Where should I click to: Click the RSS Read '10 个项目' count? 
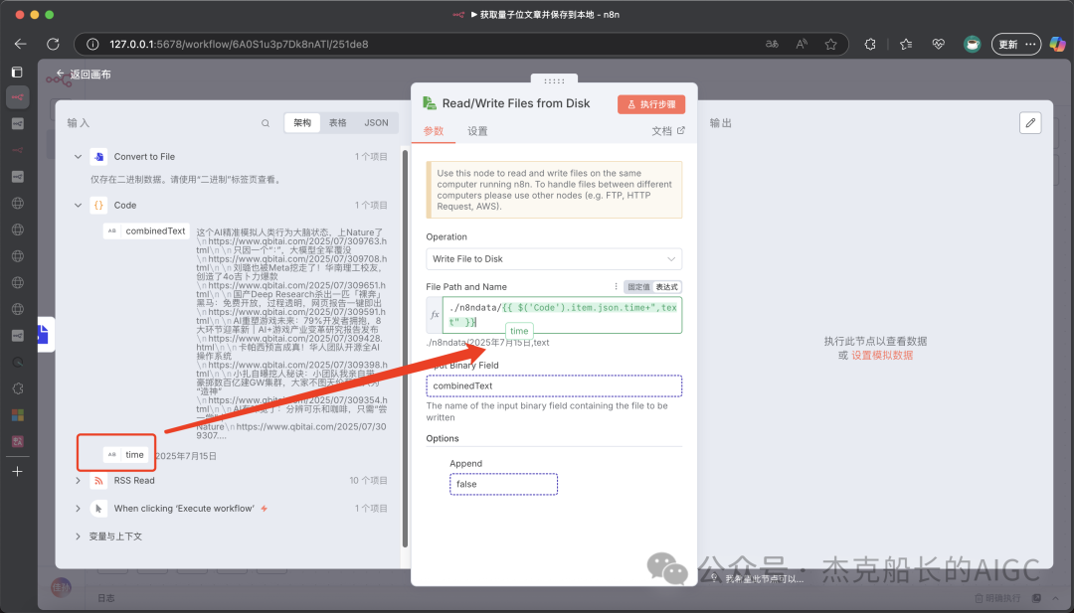tap(369, 480)
